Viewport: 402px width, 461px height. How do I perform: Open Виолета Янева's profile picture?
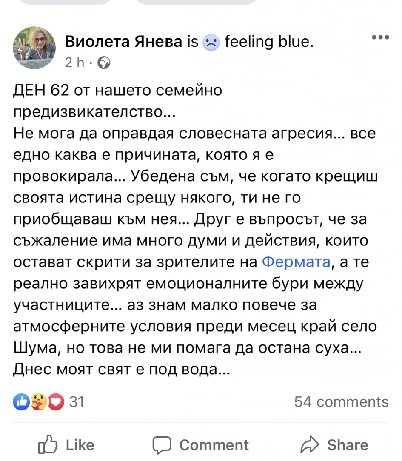(34, 48)
